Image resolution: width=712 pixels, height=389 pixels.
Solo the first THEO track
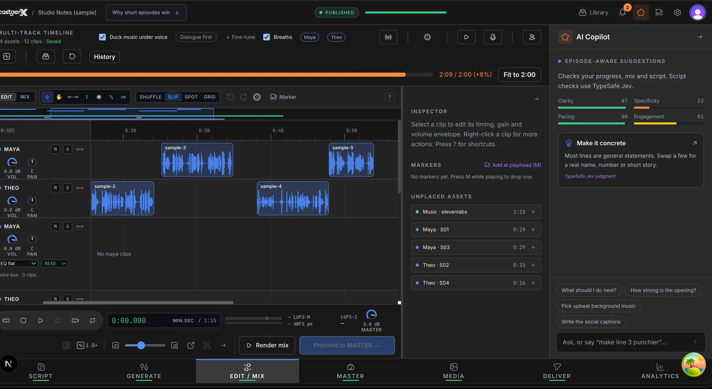[x=67, y=188]
